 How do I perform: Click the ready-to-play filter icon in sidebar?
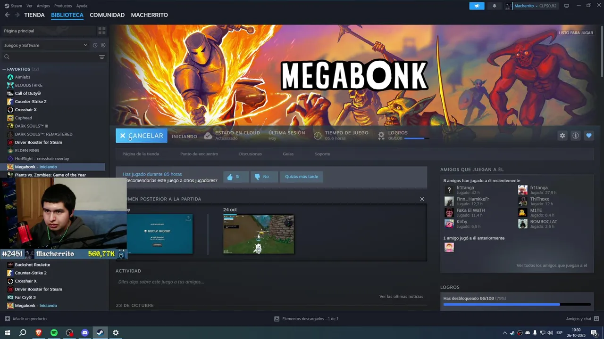pyautogui.click(x=103, y=45)
